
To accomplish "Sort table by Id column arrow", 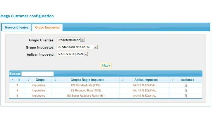I will (12, 80).
